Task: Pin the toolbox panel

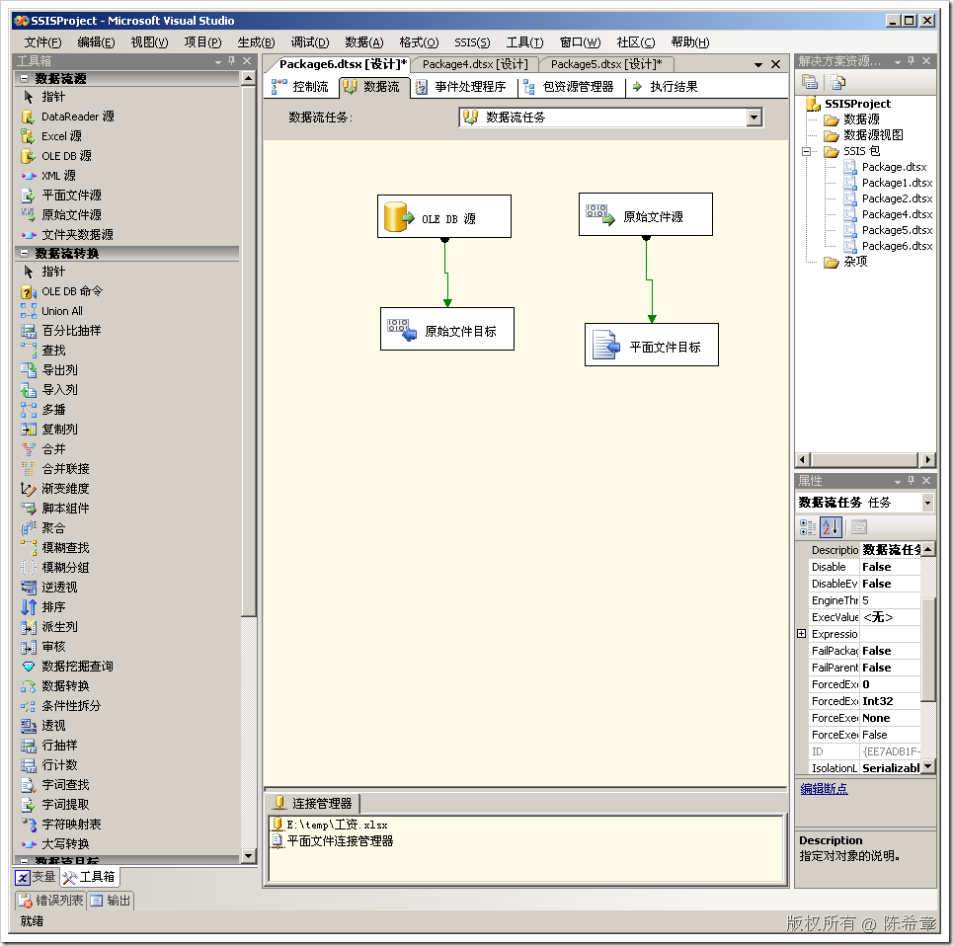Action: pyautogui.click(x=231, y=61)
